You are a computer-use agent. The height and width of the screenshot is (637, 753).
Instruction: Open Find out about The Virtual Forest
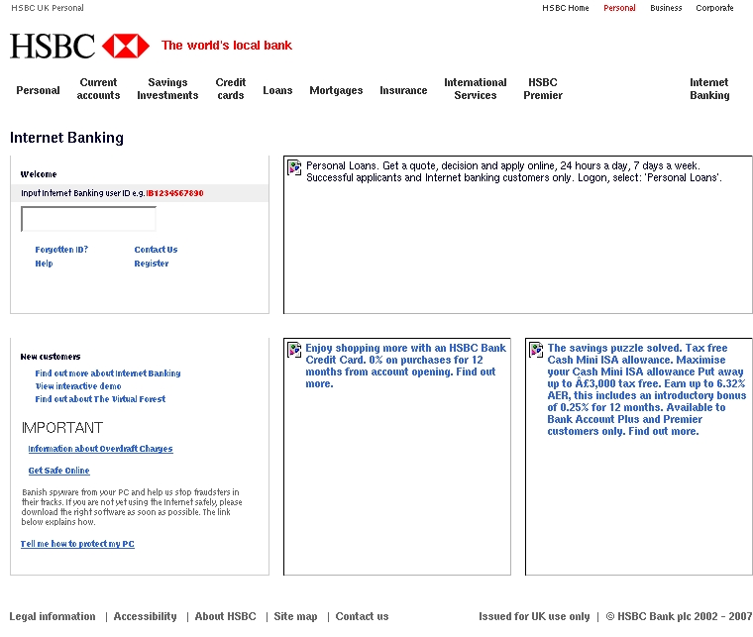[100, 399]
